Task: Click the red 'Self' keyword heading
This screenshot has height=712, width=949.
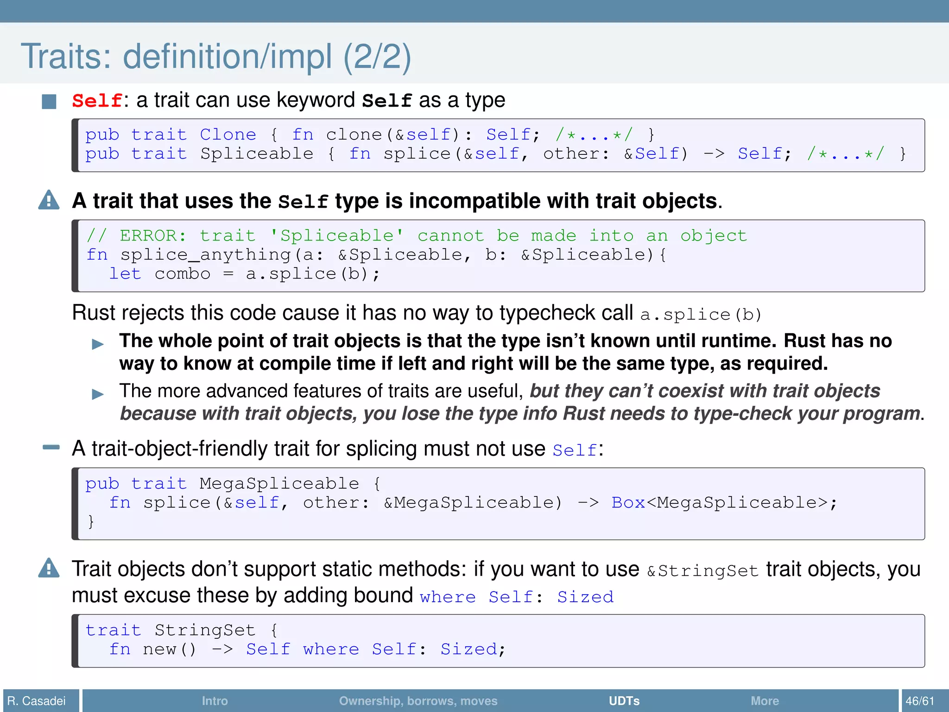Action: point(97,101)
